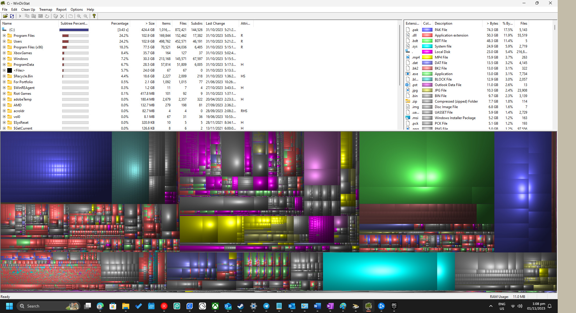Click the Explorer Here toolbar icon
The height and width of the screenshot is (313, 576).
34,16
